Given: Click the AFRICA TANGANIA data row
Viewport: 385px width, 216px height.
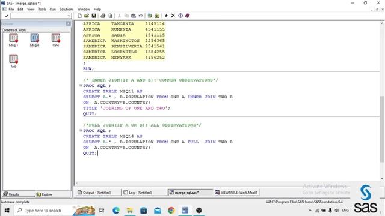Looking at the screenshot, I should coord(124,23).
